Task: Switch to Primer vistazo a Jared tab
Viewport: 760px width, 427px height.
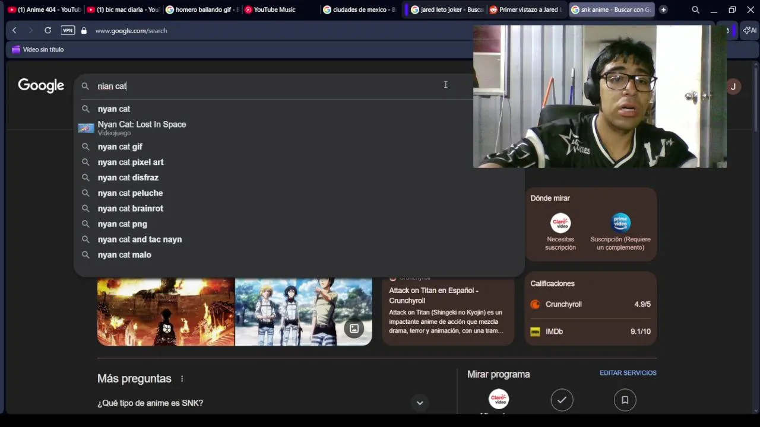Action: [525, 9]
